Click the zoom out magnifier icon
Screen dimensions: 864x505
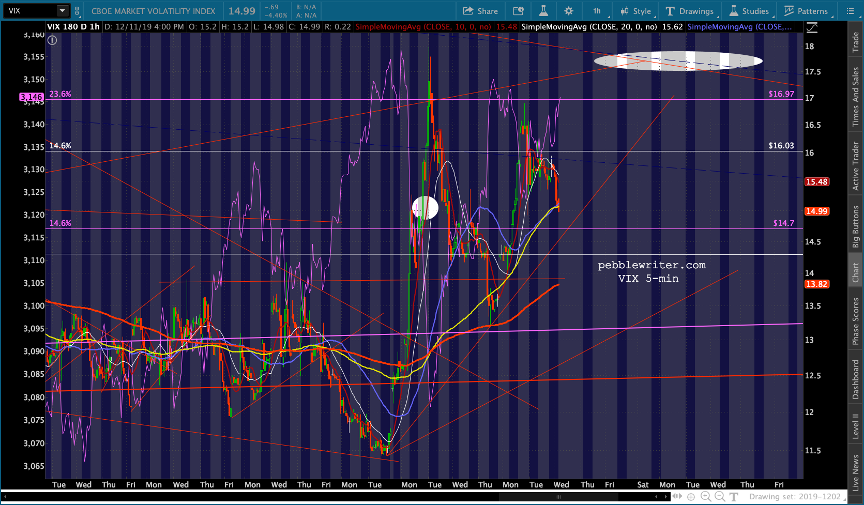point(720,497)
